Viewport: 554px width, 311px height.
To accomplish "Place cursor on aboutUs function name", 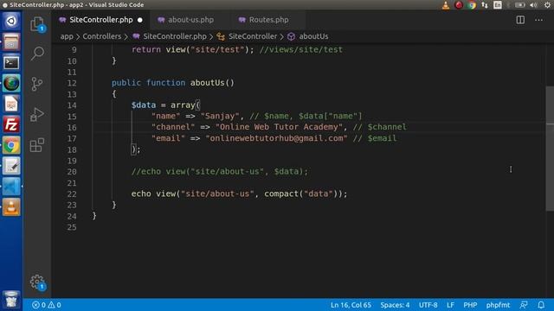I will point(207,83).
